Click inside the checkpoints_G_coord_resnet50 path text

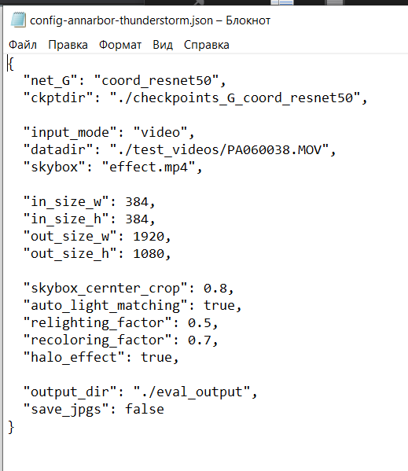pyautogui.click(x=235, y=98)
